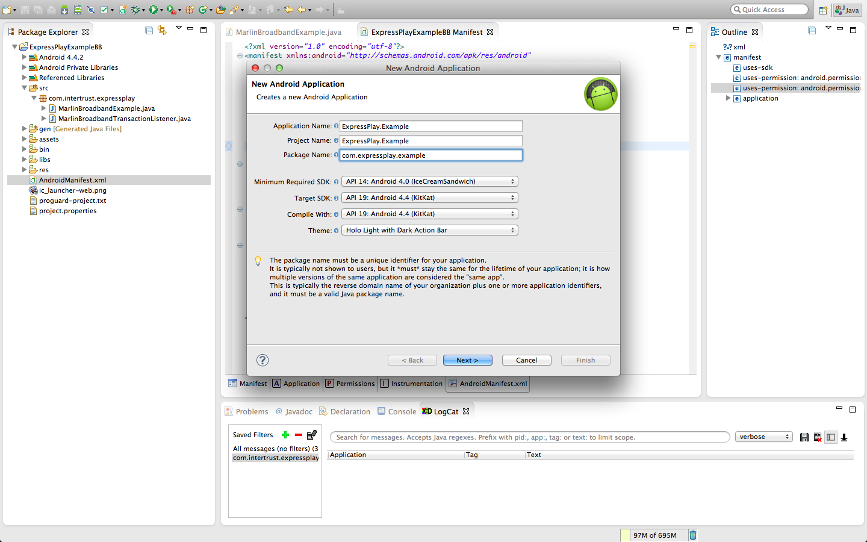The width and height of the screenshot is (867, 542).
Task: Open the Minimum Required SDK dropdown
Action: [x=429, y=181]
